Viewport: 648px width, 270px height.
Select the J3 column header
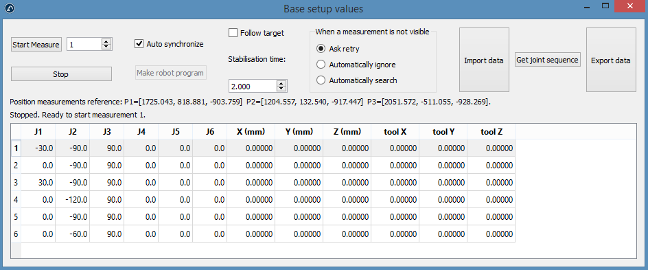point(107,132)
